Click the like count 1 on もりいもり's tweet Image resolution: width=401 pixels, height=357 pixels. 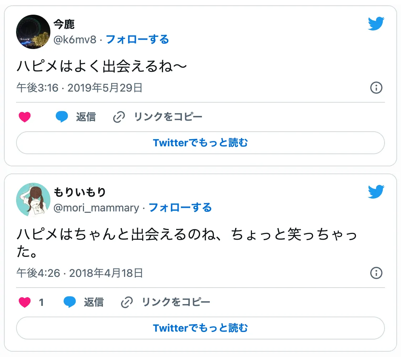coord(42,302)
